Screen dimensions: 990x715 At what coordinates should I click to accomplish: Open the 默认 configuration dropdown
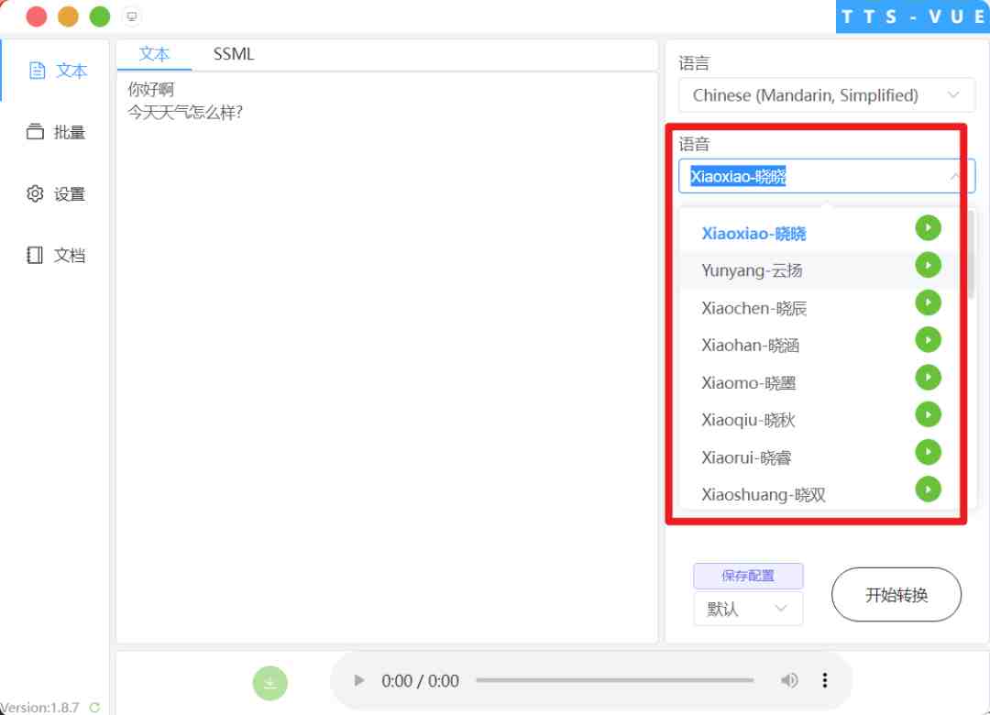[748, 608]
